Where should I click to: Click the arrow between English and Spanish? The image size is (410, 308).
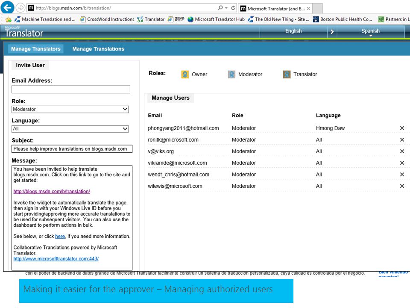[x=332, y=32]
